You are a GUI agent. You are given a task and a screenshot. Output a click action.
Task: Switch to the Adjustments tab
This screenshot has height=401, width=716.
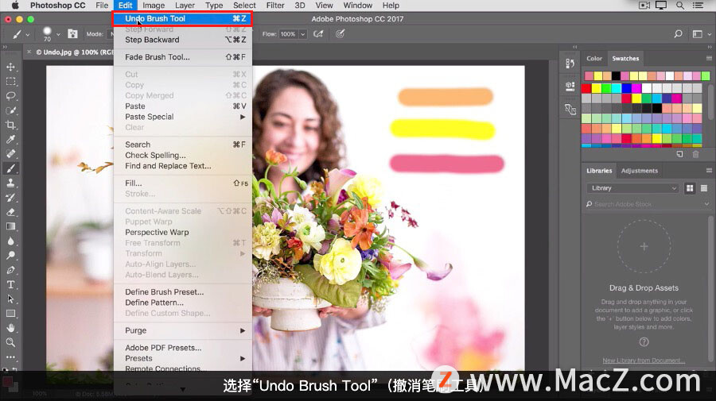640,171
